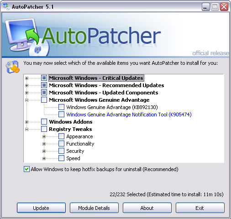Expand the Recommended Updates tree node
The width and height of the screenshot is (231, 219).
pos(26,85)
